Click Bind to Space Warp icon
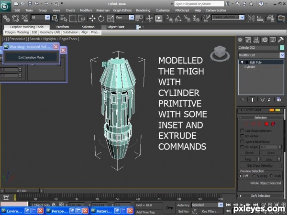The width and height of the screenshot is (287, 215). pyautogui.click(x=24, y=18)
